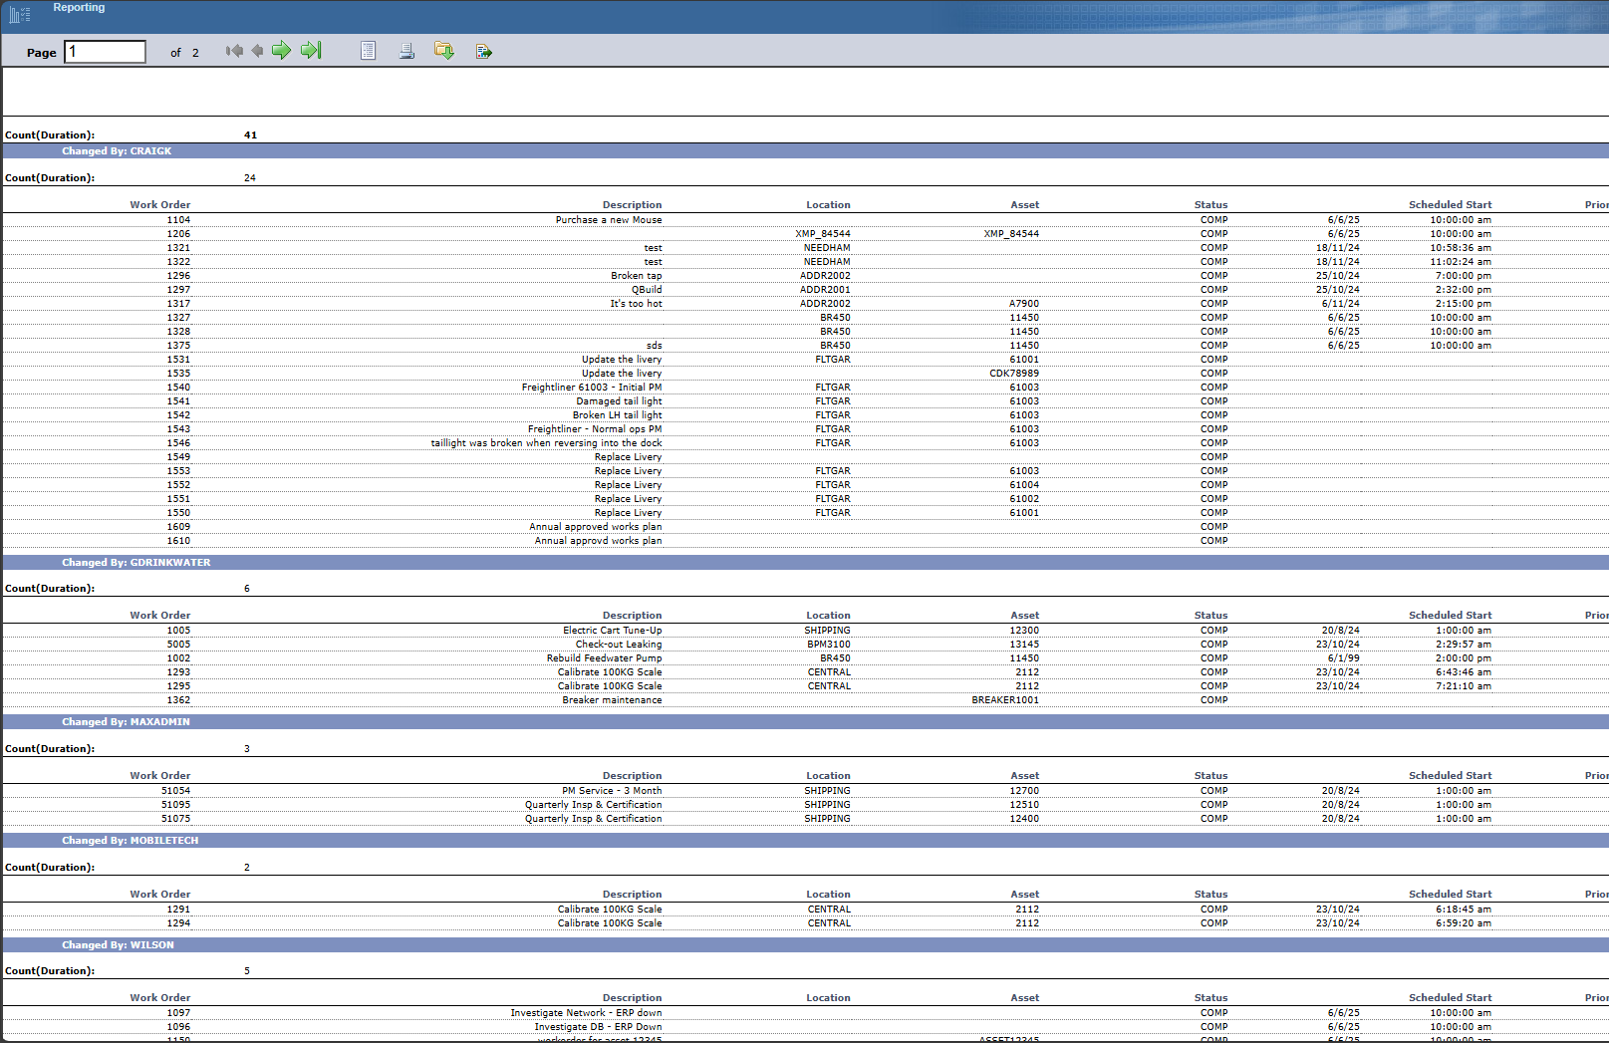Click the 'Purchase a new Mouse' description
This screenshot has width=1609, height=1043.
608,220
